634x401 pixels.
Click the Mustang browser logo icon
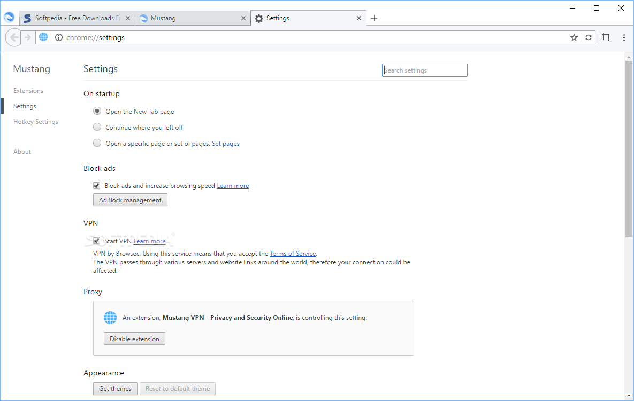pos(9,17)
